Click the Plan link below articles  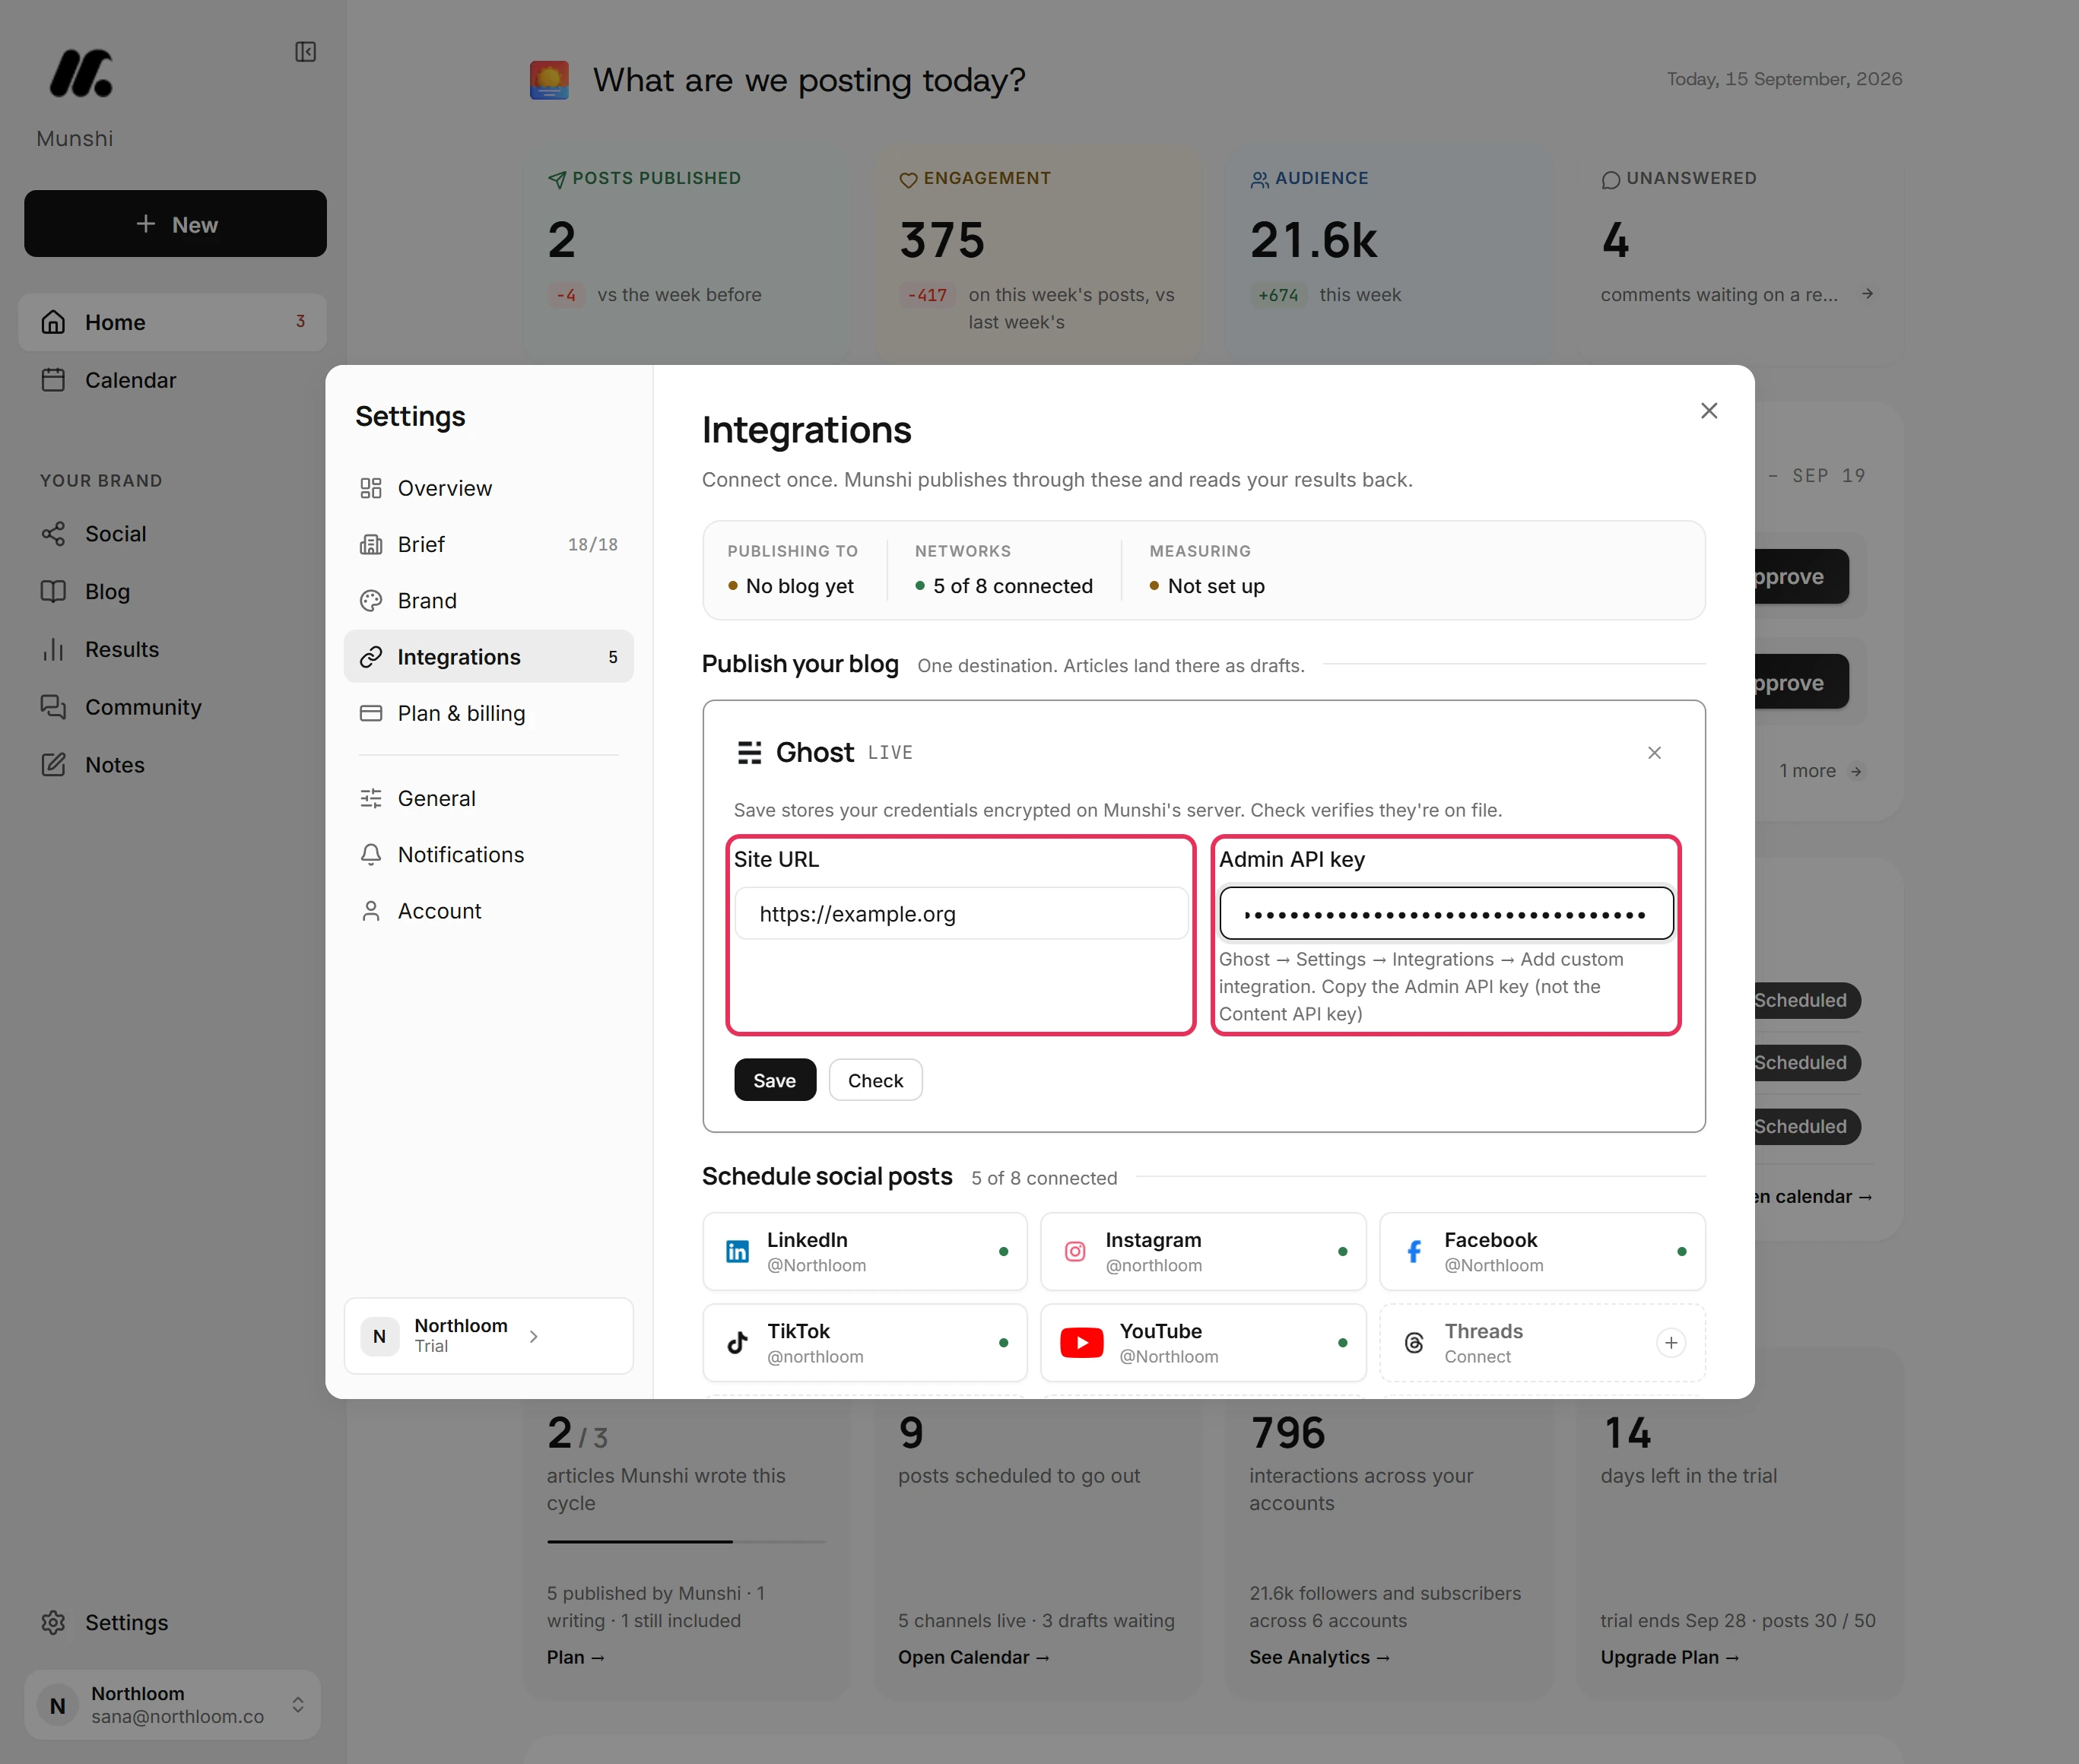click(576, 1657)
